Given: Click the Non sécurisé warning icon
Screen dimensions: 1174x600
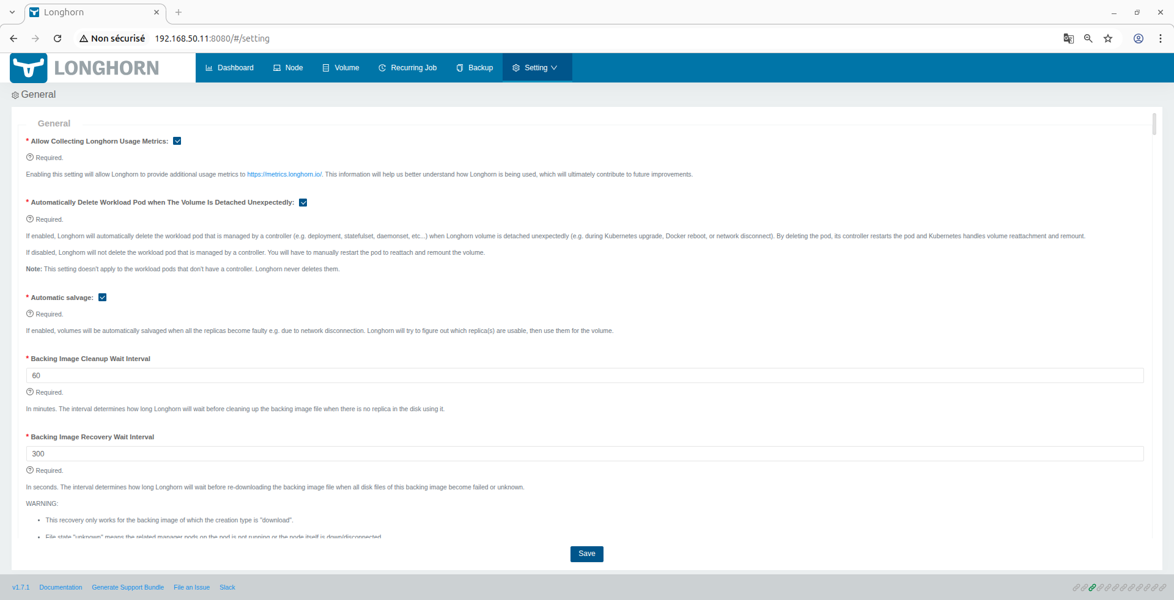Looking at the screenshot, I should (x=84, y=38).
